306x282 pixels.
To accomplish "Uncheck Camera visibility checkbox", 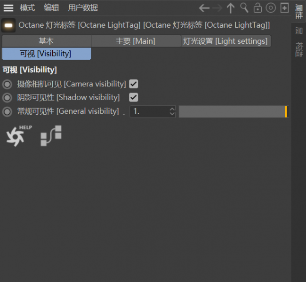I will [134, 84].
